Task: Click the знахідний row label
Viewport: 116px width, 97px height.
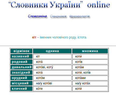Action: tap(21, 73)
